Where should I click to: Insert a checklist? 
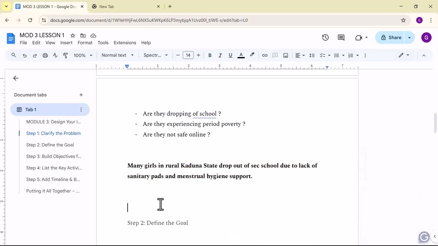[x=322, y=55]
